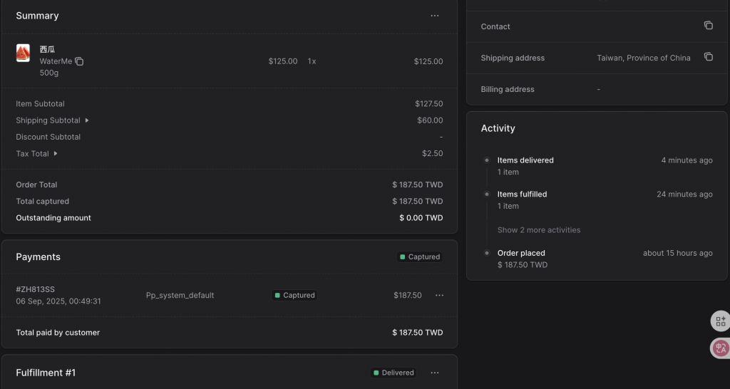Viewport: 730px width, 389px height.
Task: Select the Items delivered activity entry
Action: click(525, 160)
